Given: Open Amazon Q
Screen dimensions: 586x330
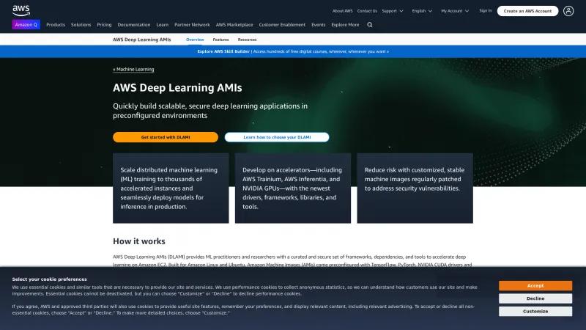Looking at the screenshot, I should tap(26, 25).
